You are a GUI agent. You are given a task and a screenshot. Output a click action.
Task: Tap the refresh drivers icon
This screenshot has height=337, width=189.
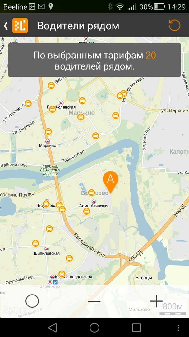174,26
